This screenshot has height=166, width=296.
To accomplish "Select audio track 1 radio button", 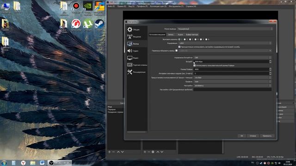I will 179,39.
